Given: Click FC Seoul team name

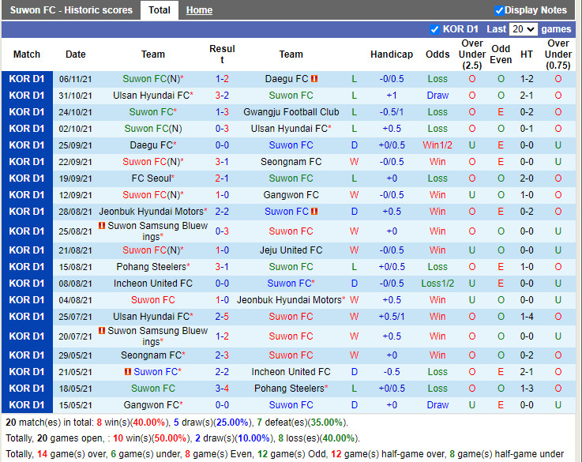Looking at the screenshot, I should 152,178.
